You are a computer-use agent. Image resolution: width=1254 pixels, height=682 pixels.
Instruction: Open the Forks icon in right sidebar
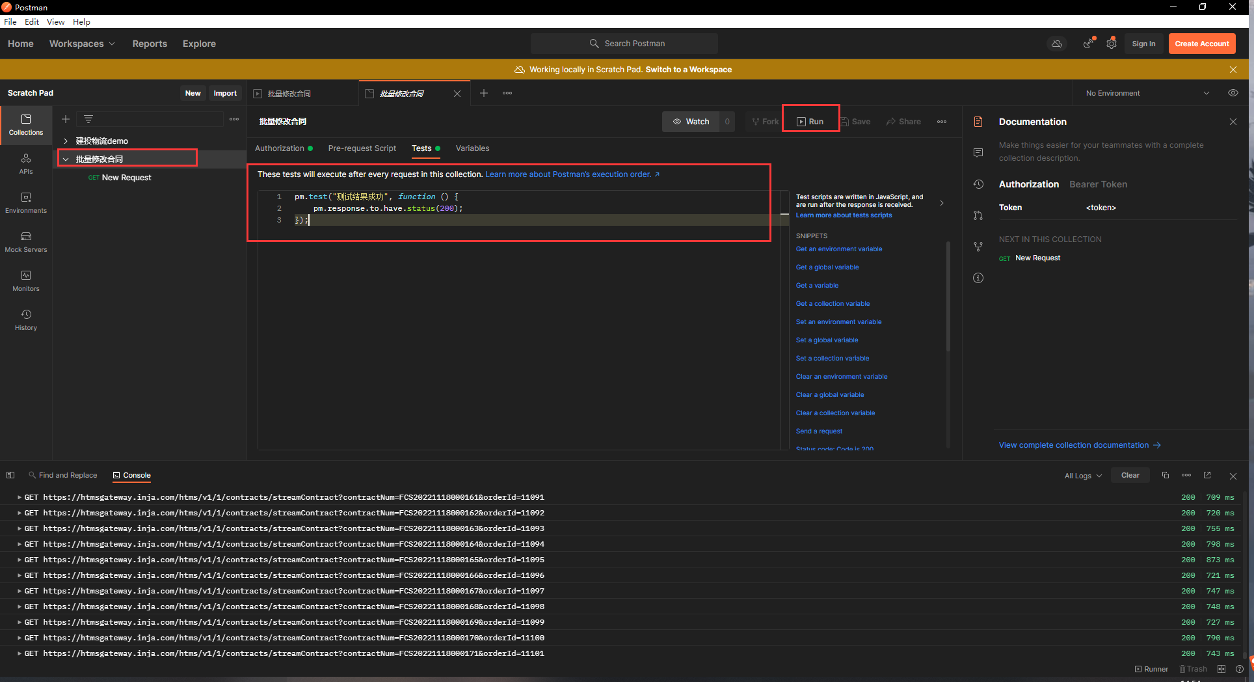978,247
